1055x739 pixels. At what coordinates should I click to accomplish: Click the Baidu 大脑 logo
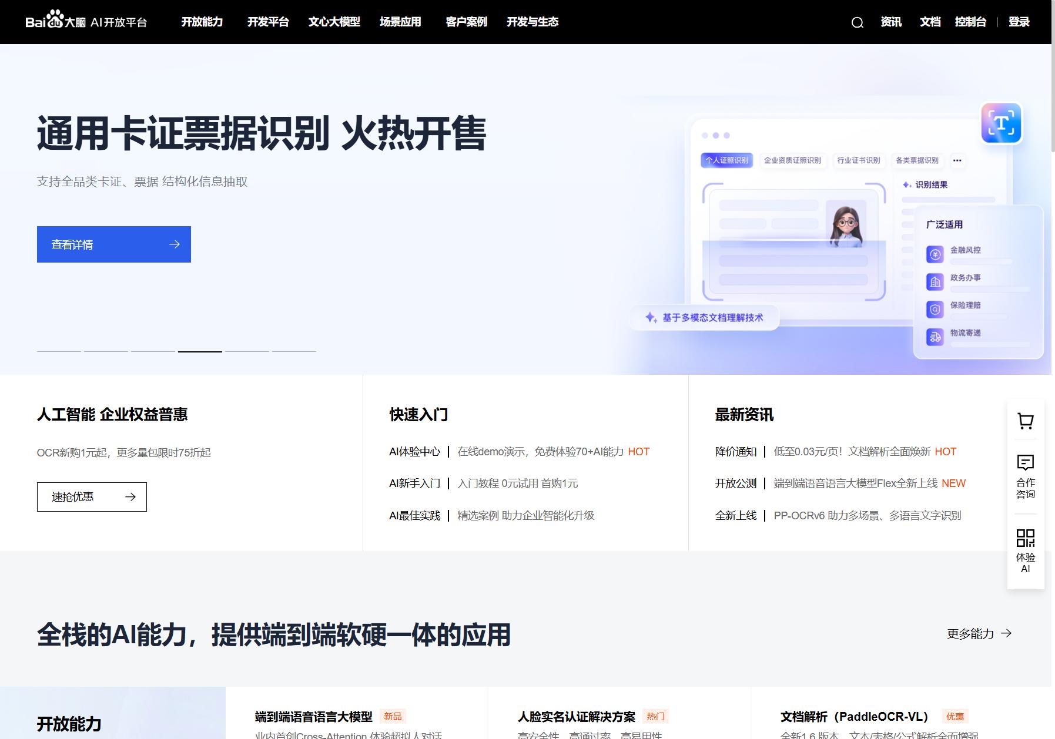click(x=86, y=21)
